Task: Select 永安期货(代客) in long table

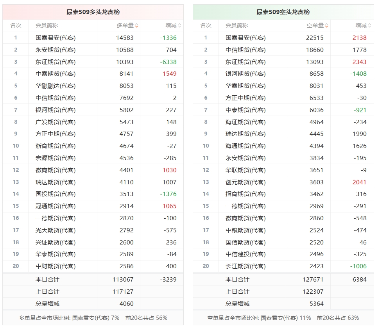Action: [56, 50]
